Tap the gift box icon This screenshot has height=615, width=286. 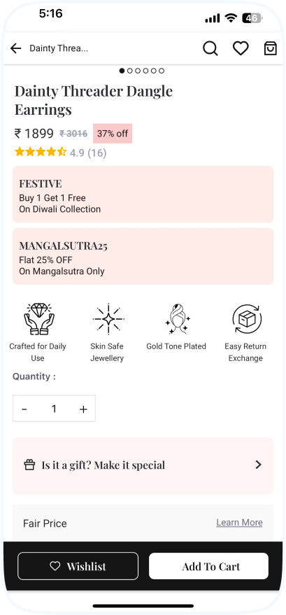coord(29,465)
